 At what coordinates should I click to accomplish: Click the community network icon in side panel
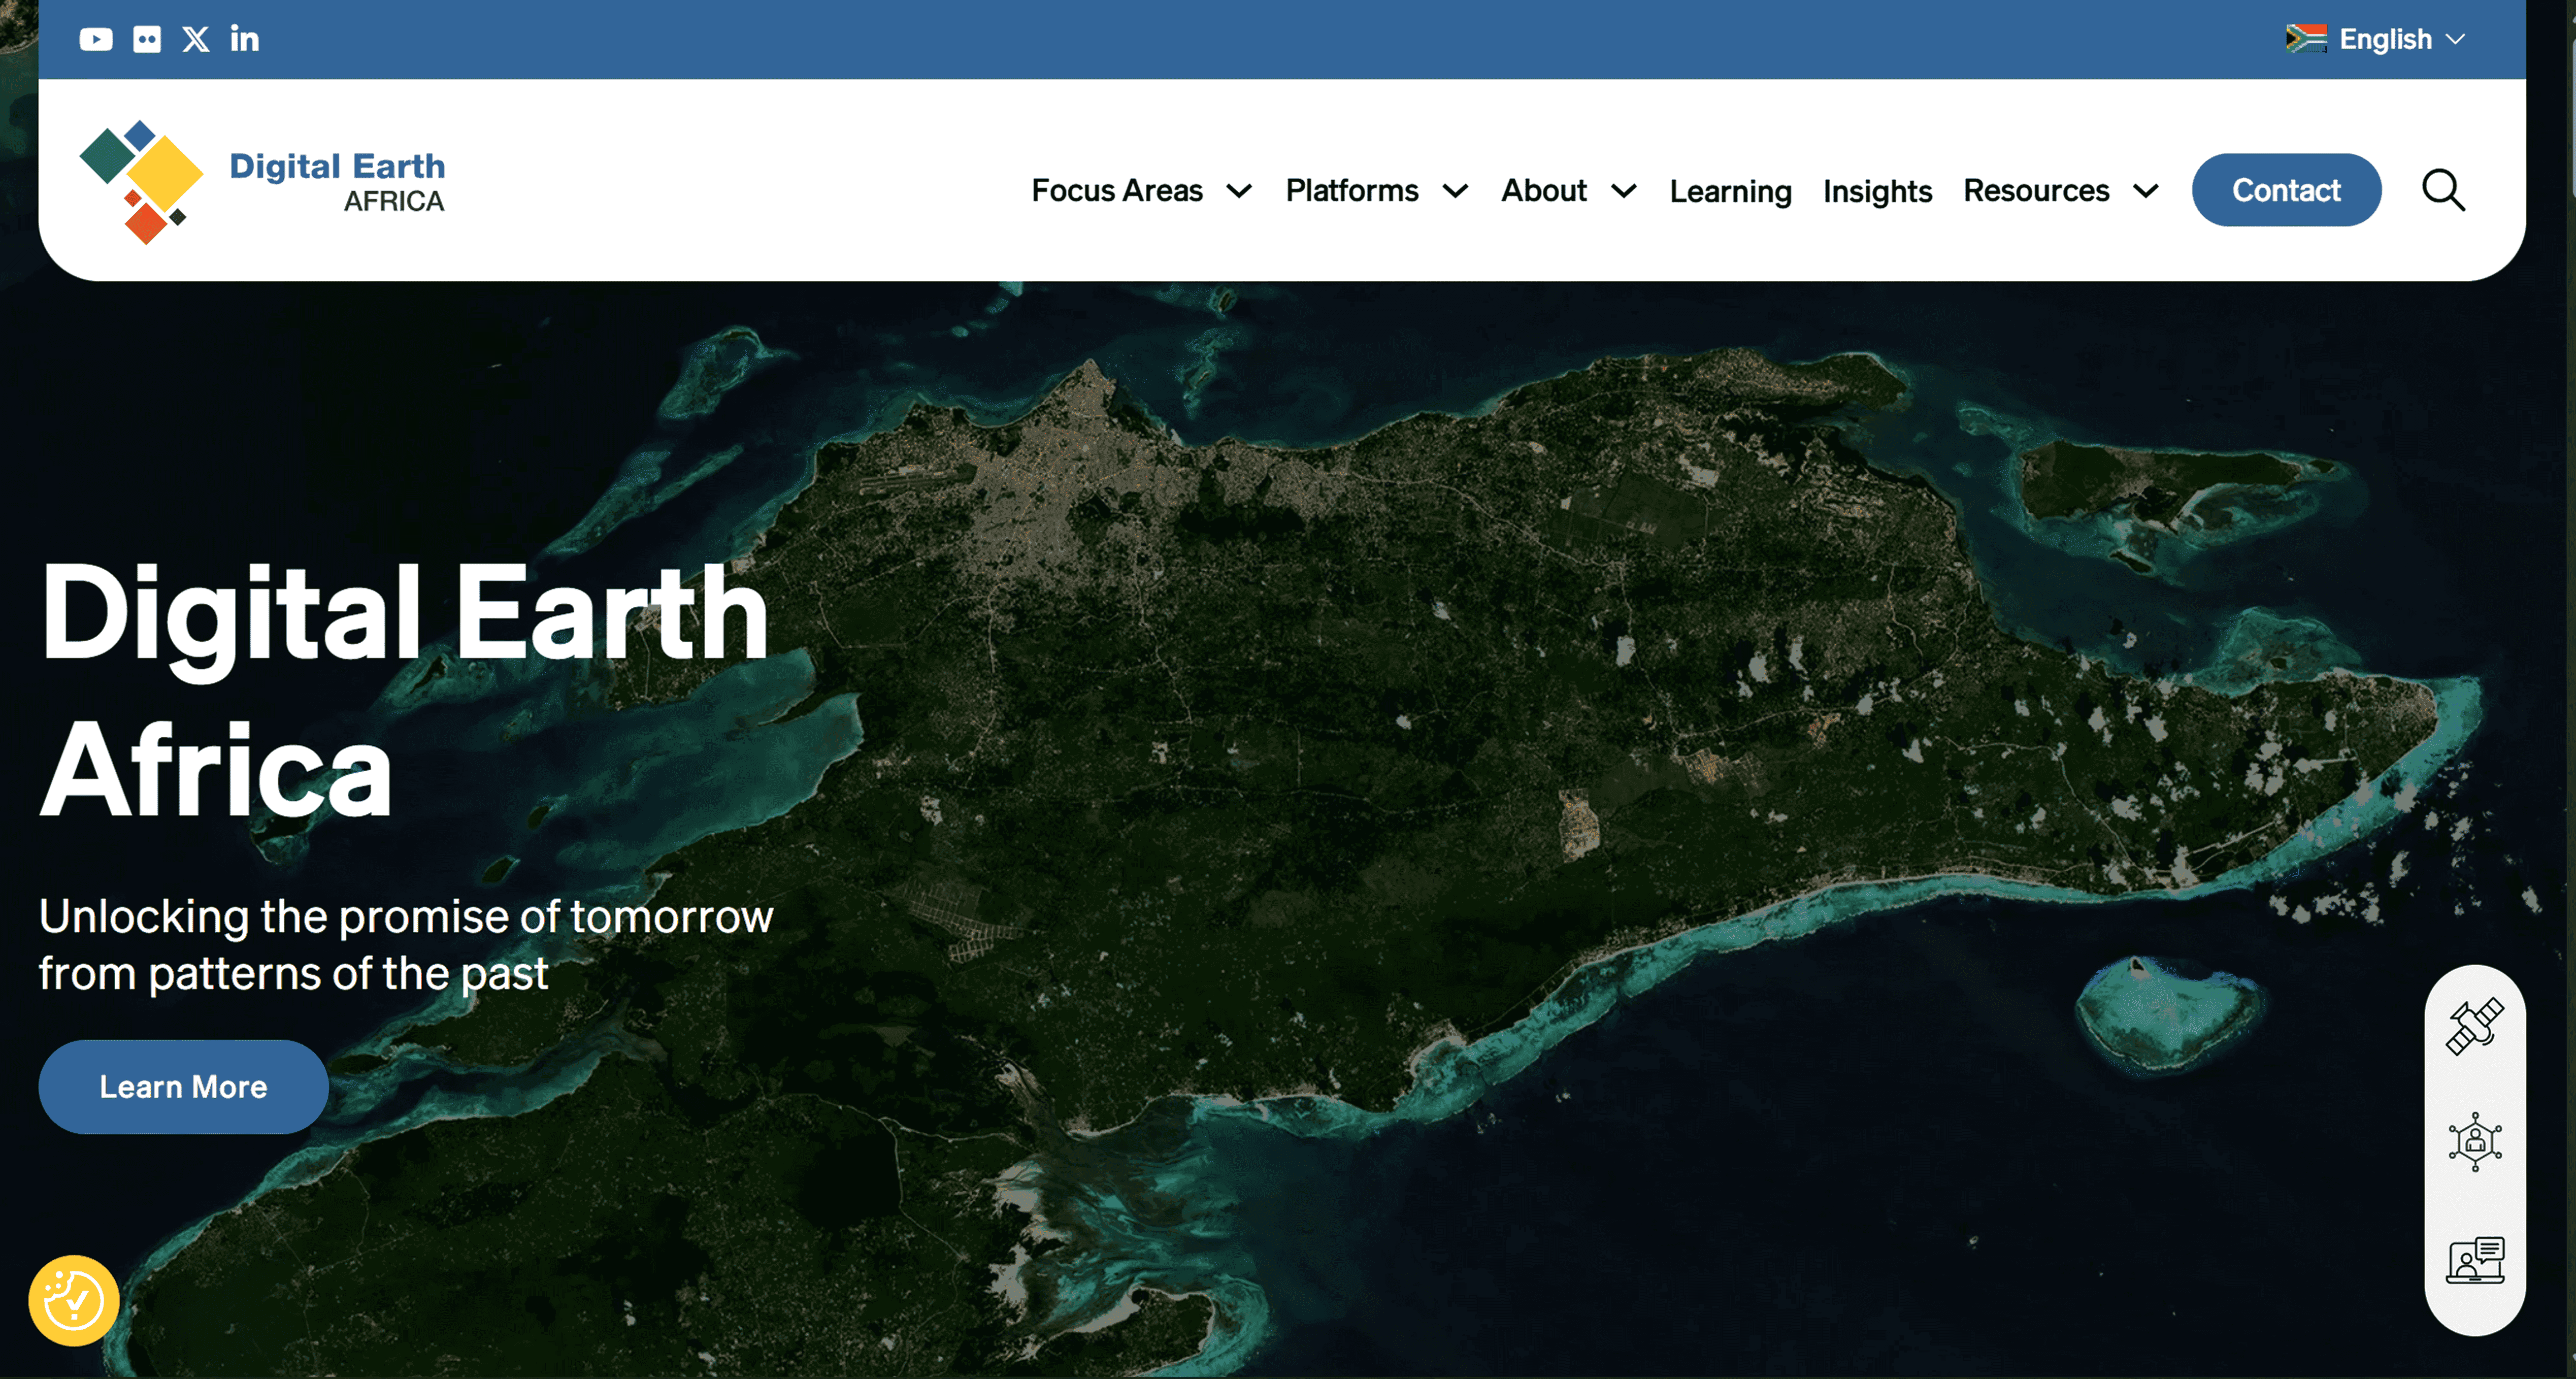[x=2475, y=1141]
